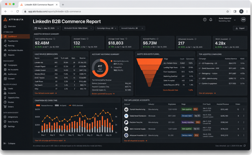Reload the browser page
252x155 pixels.
(17, 11)
